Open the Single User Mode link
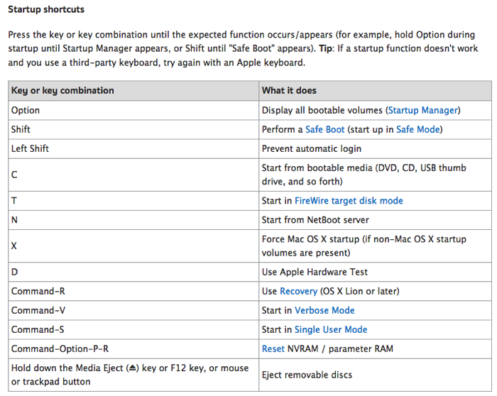The height and width of the screenshot is (396, 497). (x=331, y=329)
